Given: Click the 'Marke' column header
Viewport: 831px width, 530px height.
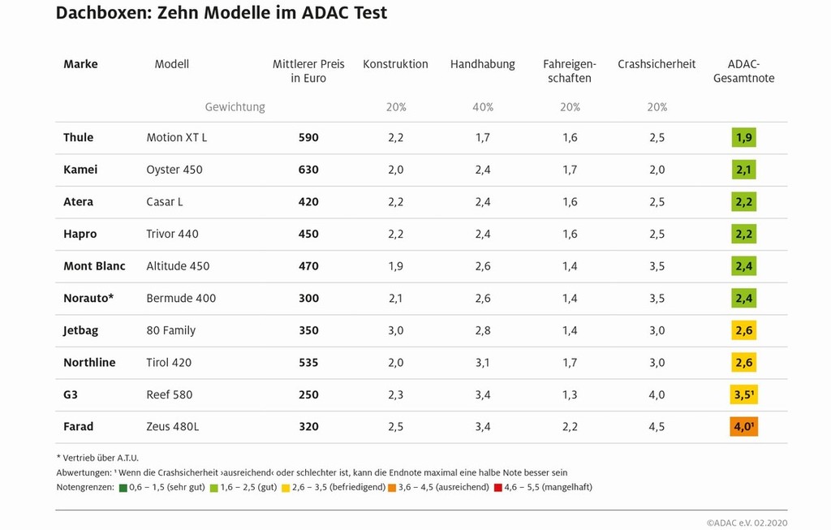Looking at the screenshot, I should point(80,64).
